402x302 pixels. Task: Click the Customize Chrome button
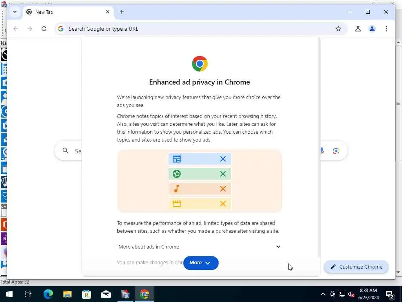pos(356,267)
